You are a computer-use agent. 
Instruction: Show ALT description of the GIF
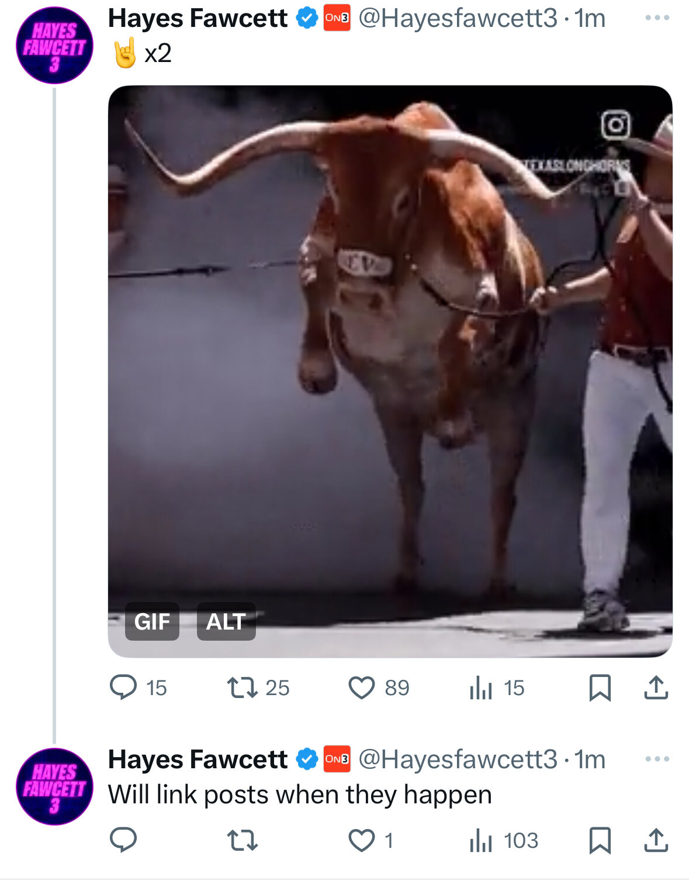[x=226, y=621]
